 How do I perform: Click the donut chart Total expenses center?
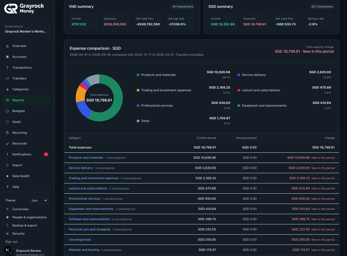point(99,98)
